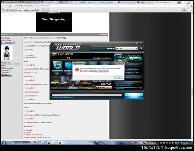Click the translate button in translate bar
This screenshot has height=151, width=194.
coord(43,10)
